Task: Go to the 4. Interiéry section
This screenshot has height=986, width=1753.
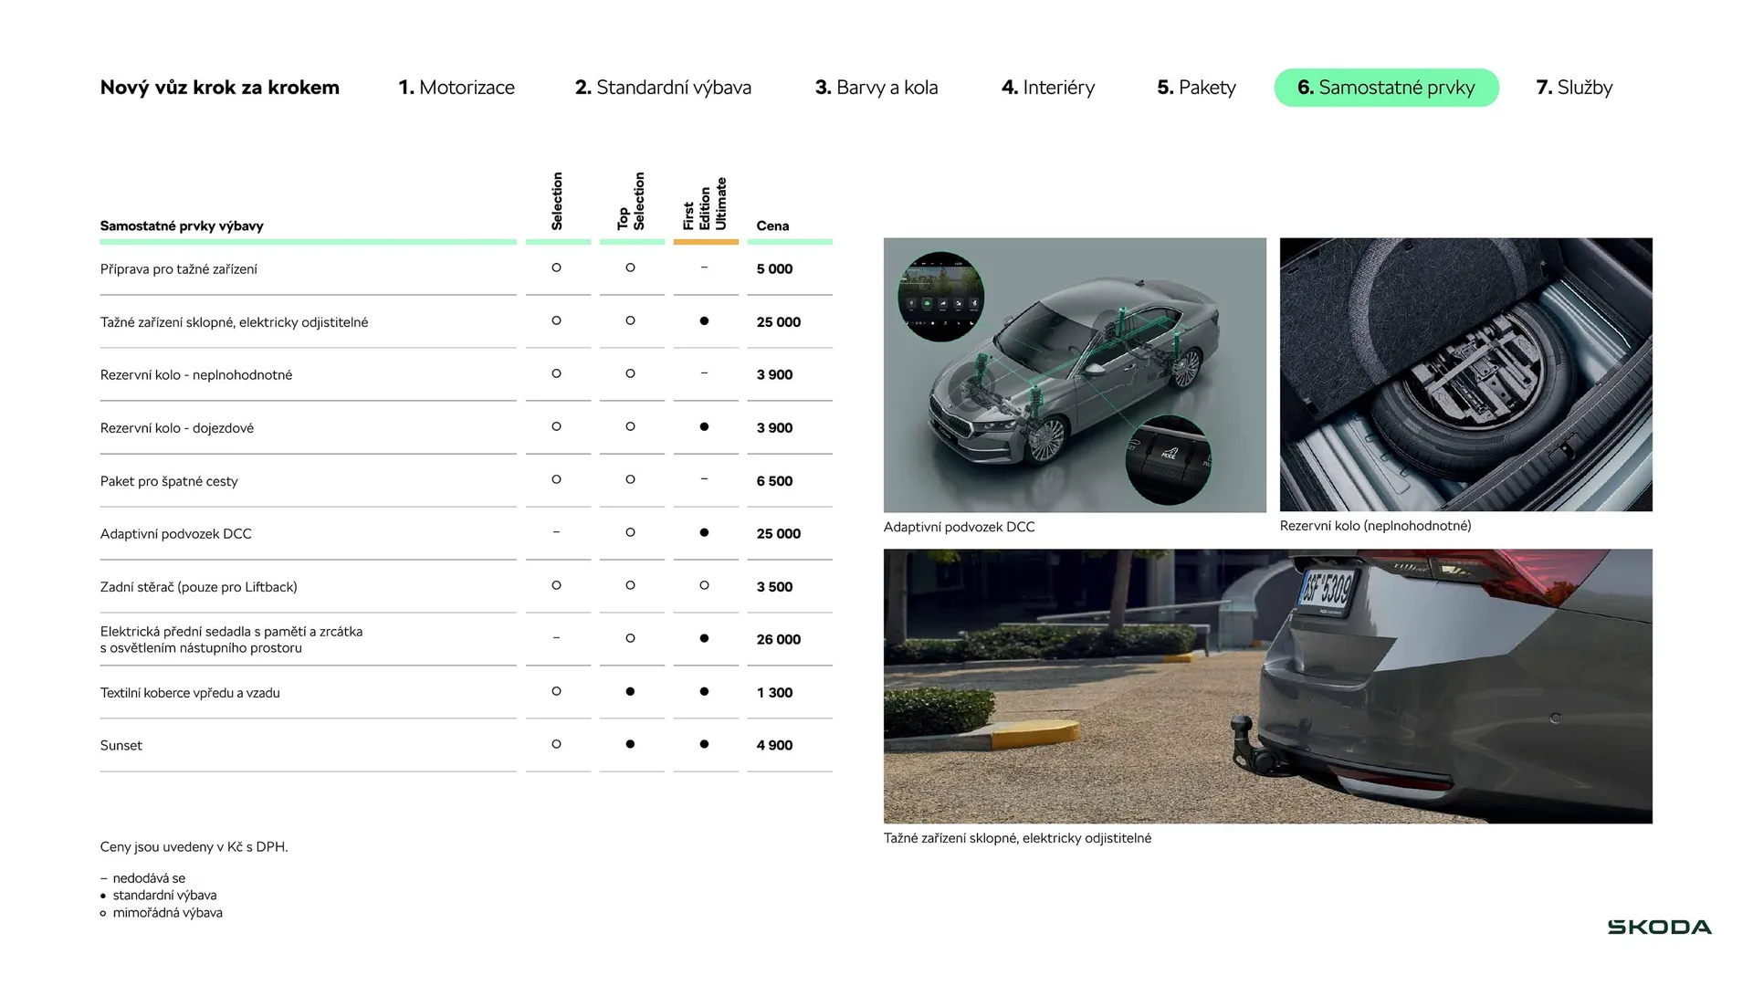Action: pyautogui.click(x=1048, y=88)
